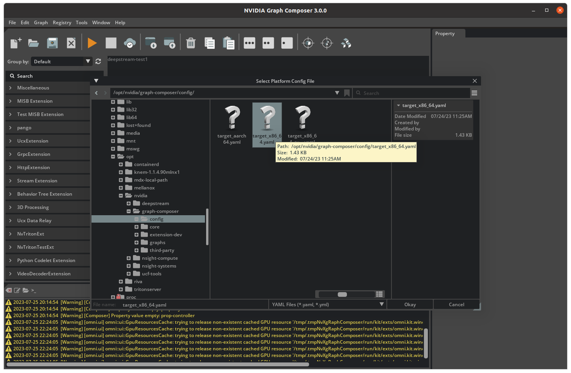Click the stacked cubes layout icon

pyautogui.click(x=346, y=43)
